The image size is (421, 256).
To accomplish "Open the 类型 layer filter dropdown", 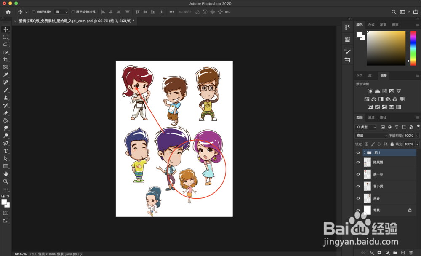I will tap(366, 127).
